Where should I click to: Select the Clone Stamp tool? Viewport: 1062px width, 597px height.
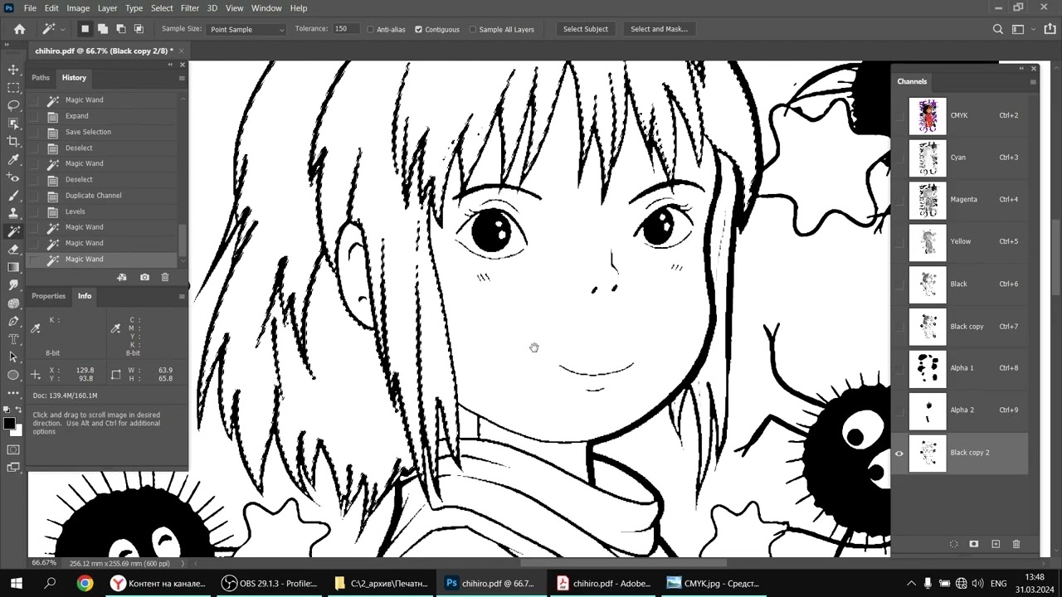13,214
